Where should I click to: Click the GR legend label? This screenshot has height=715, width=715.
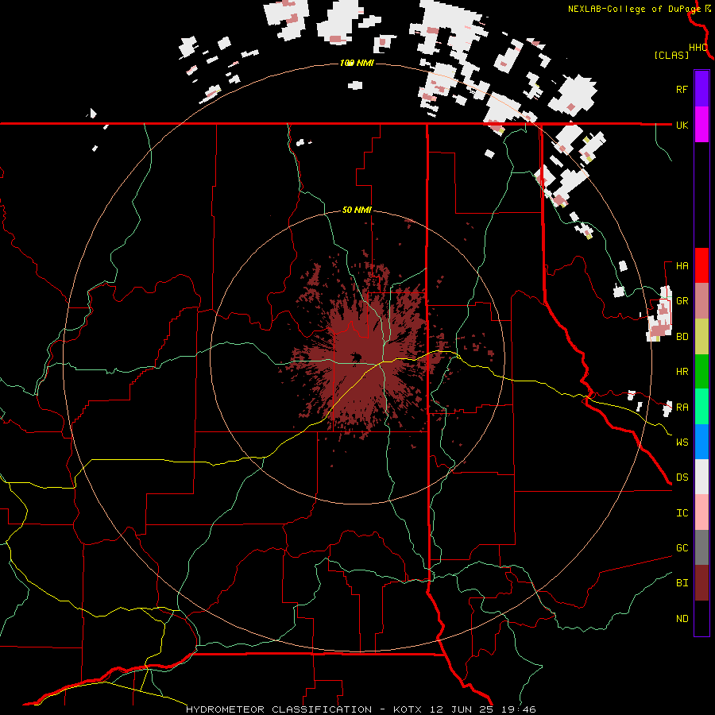[x=682, y=301]
